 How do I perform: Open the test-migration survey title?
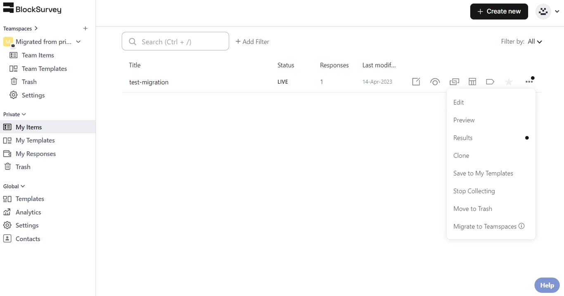[x=149, y=82]
